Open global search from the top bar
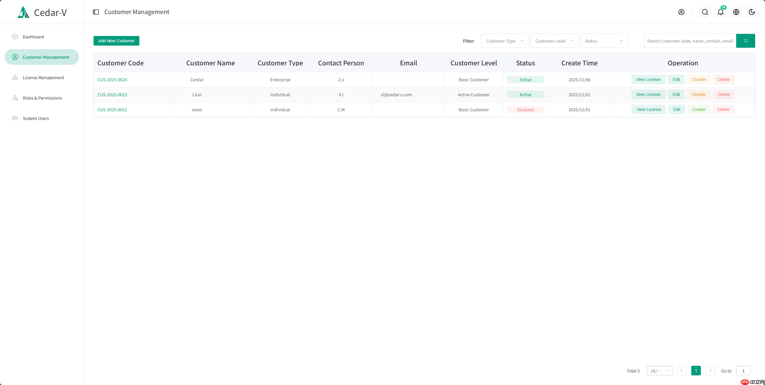765x385 pixels. pos(705,12)
